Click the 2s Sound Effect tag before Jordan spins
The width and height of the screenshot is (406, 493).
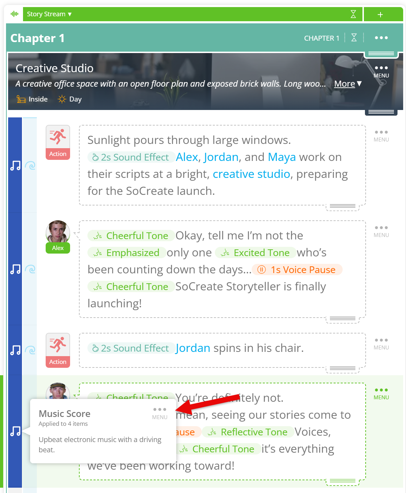pyautogui.click(x=131, y=348)
